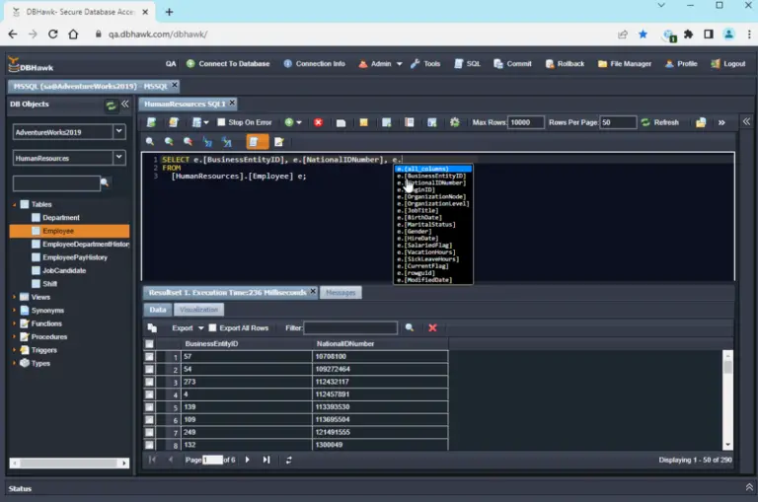Clear the filter with red X icon
Screen dimensions: 758x502
click(432, 328)
